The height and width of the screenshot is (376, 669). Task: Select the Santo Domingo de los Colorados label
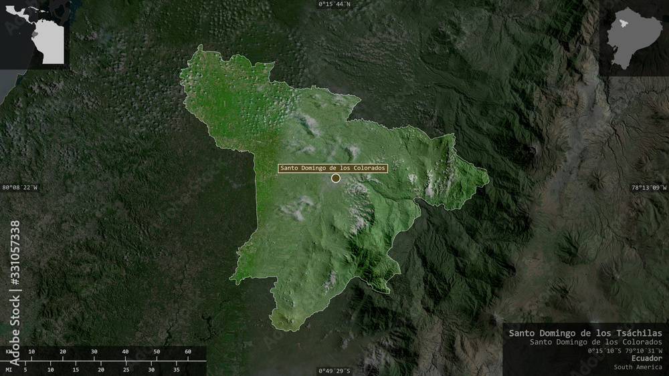click(x=332, y=168)
